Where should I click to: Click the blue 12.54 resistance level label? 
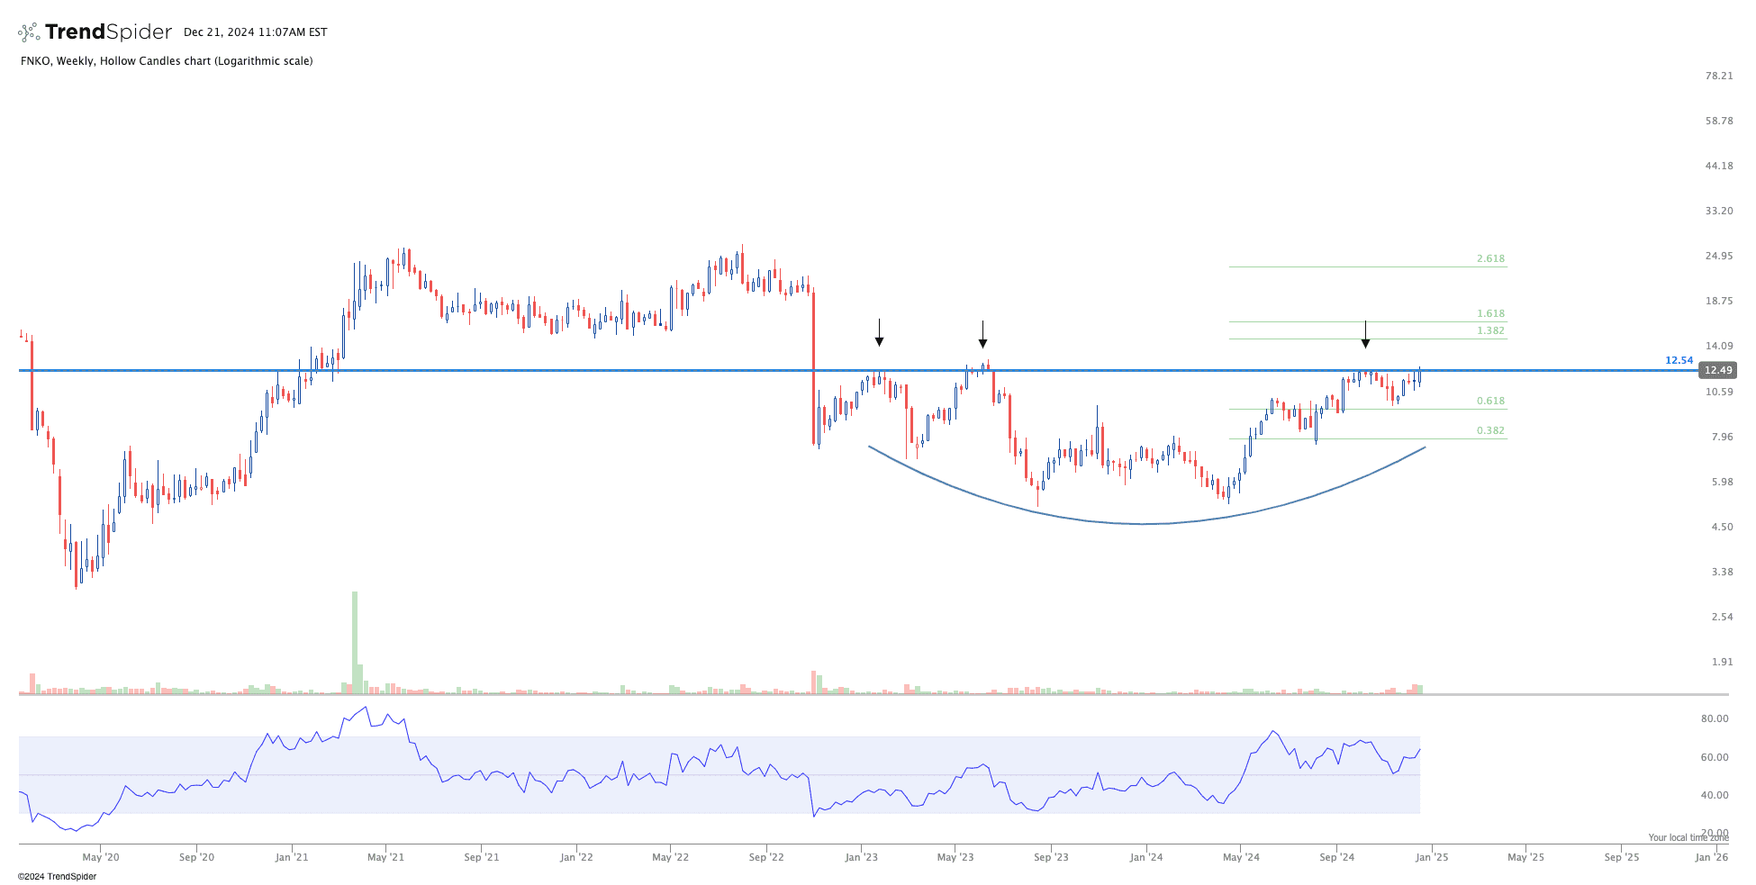pyautogui.click(x=1679, y=360)
